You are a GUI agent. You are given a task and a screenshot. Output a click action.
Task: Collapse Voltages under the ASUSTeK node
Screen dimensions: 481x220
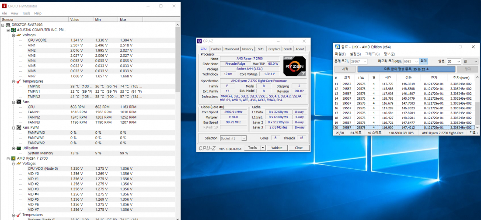coord(14,35)
